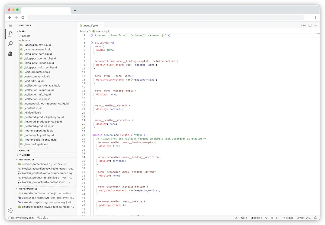
Task: Click UTF-8 encoding status
Action: click(269, 218)
